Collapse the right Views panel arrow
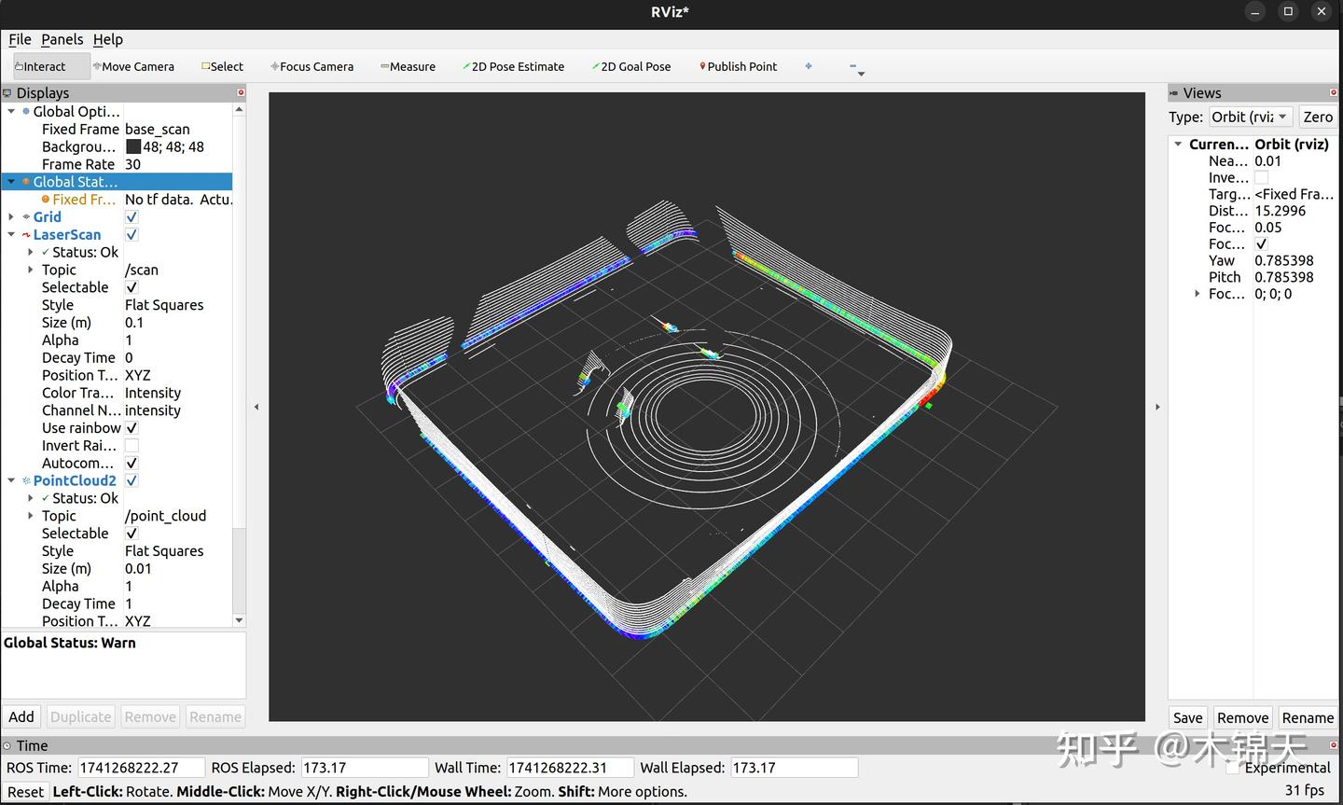1343x805 pixels. [x=1157, y=407]
